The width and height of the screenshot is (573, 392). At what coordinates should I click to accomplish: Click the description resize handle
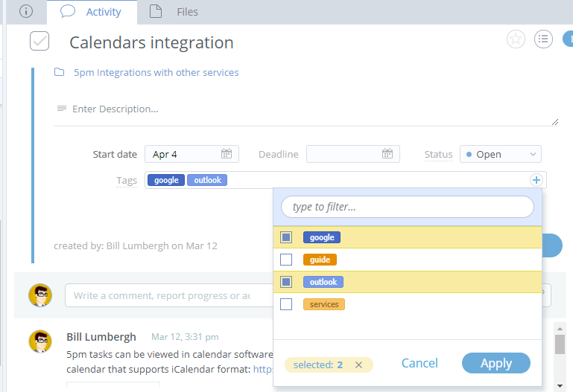click(554, 122)
